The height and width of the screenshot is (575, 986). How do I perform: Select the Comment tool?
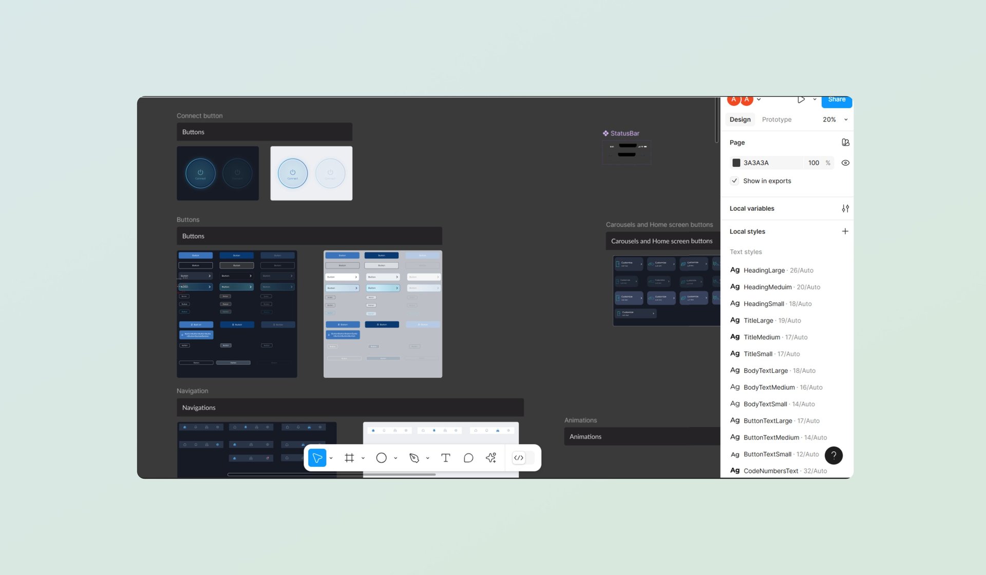(x=468, y=458)
